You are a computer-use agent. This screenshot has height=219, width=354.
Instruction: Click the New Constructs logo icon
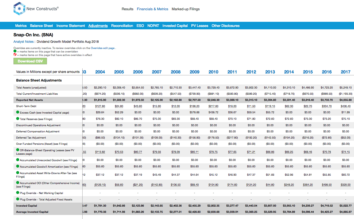coord(19,9)
